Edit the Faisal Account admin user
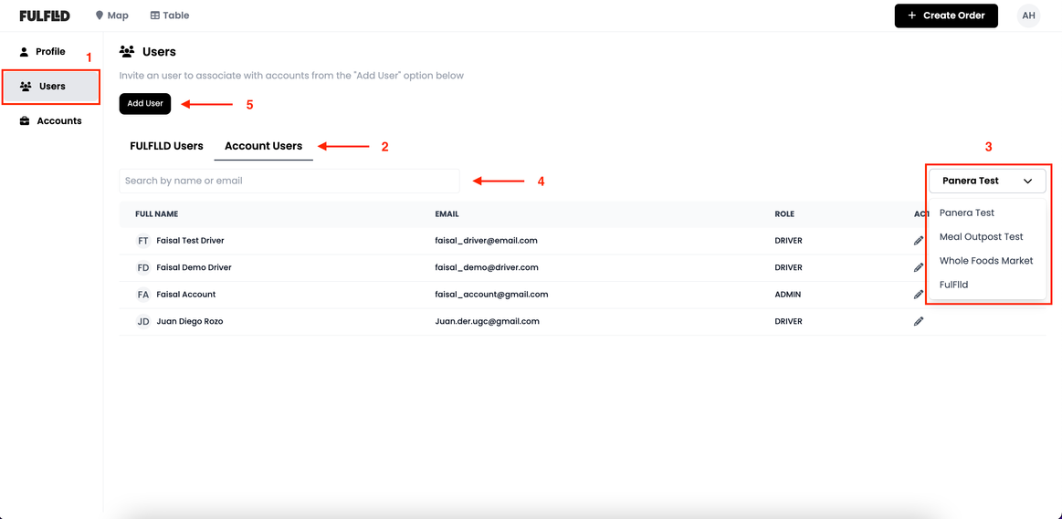 click(x=919, y=295)
